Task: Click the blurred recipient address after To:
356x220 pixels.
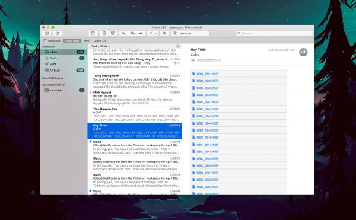Action: pos(209,60)
